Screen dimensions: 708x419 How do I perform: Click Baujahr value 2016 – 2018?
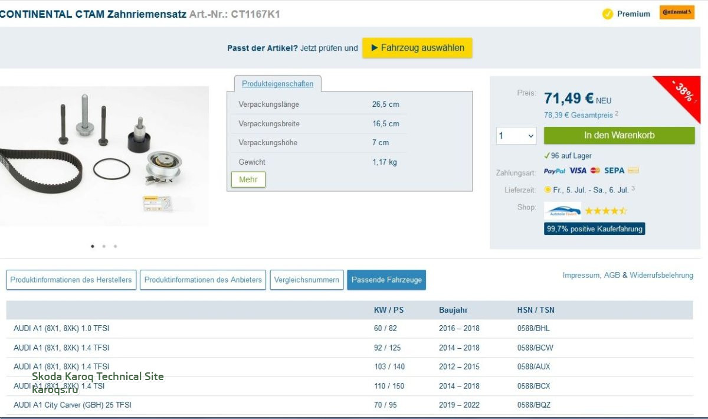pyautogui.click(x=459, y=328)
